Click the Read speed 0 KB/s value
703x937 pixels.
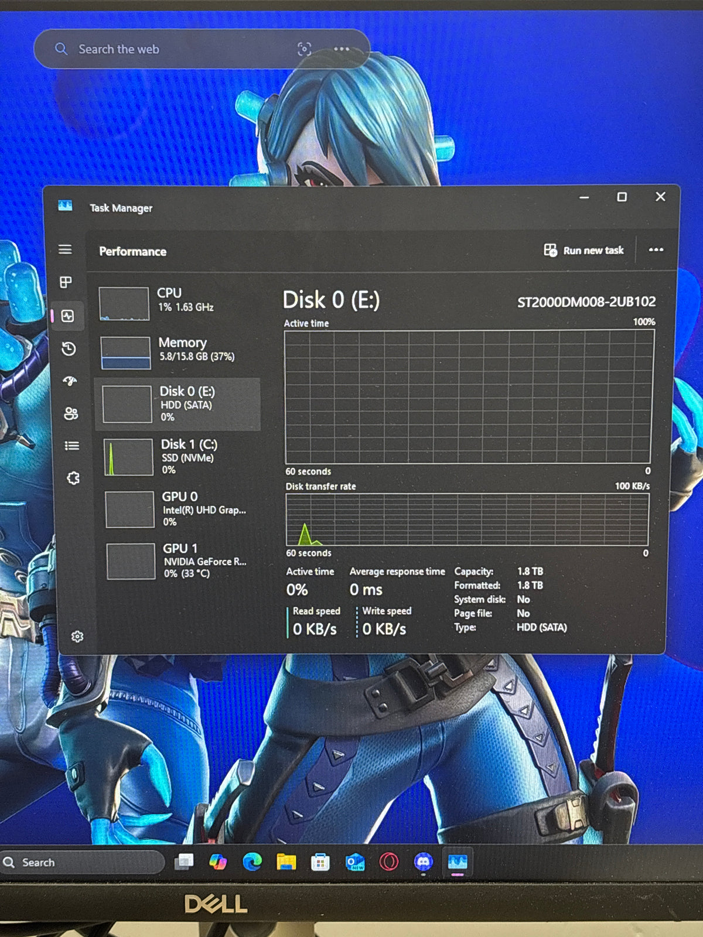point(315,630)
